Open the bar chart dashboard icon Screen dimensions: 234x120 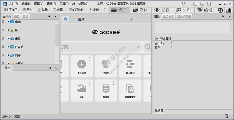pyautogui.click(x=229, y=10)
